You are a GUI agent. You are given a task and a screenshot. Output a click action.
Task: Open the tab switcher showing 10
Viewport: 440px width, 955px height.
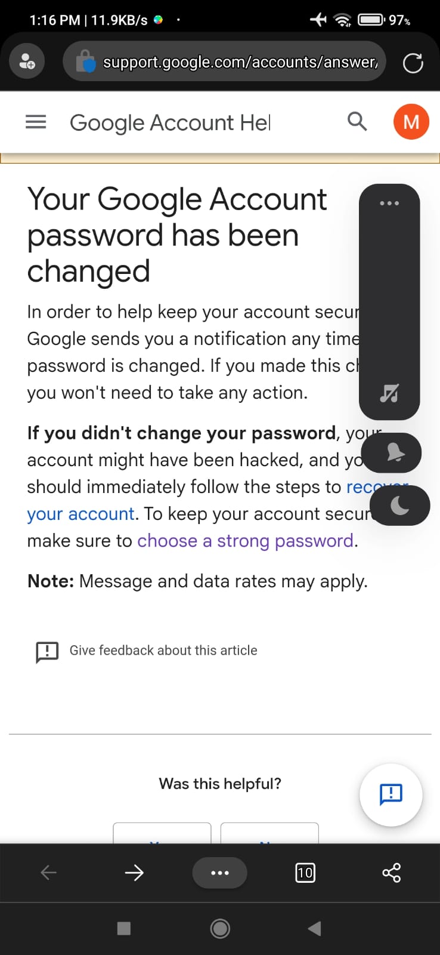click(305, 873)
